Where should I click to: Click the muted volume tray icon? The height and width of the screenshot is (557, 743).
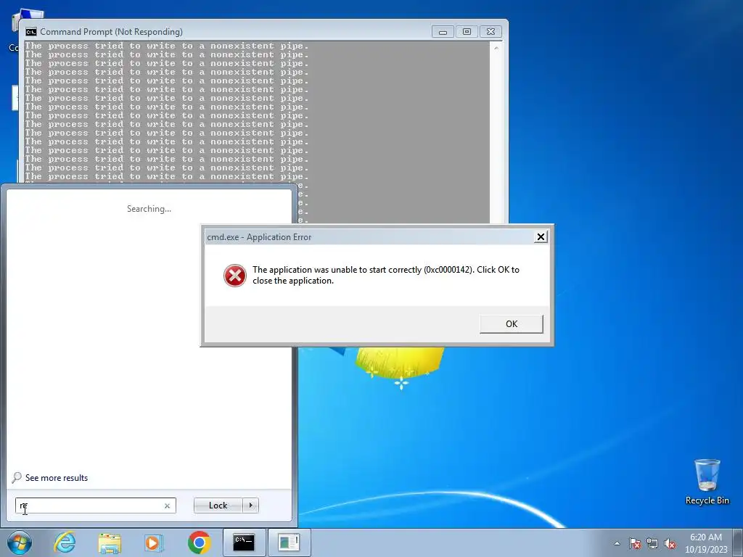click(x=670, y=543)
